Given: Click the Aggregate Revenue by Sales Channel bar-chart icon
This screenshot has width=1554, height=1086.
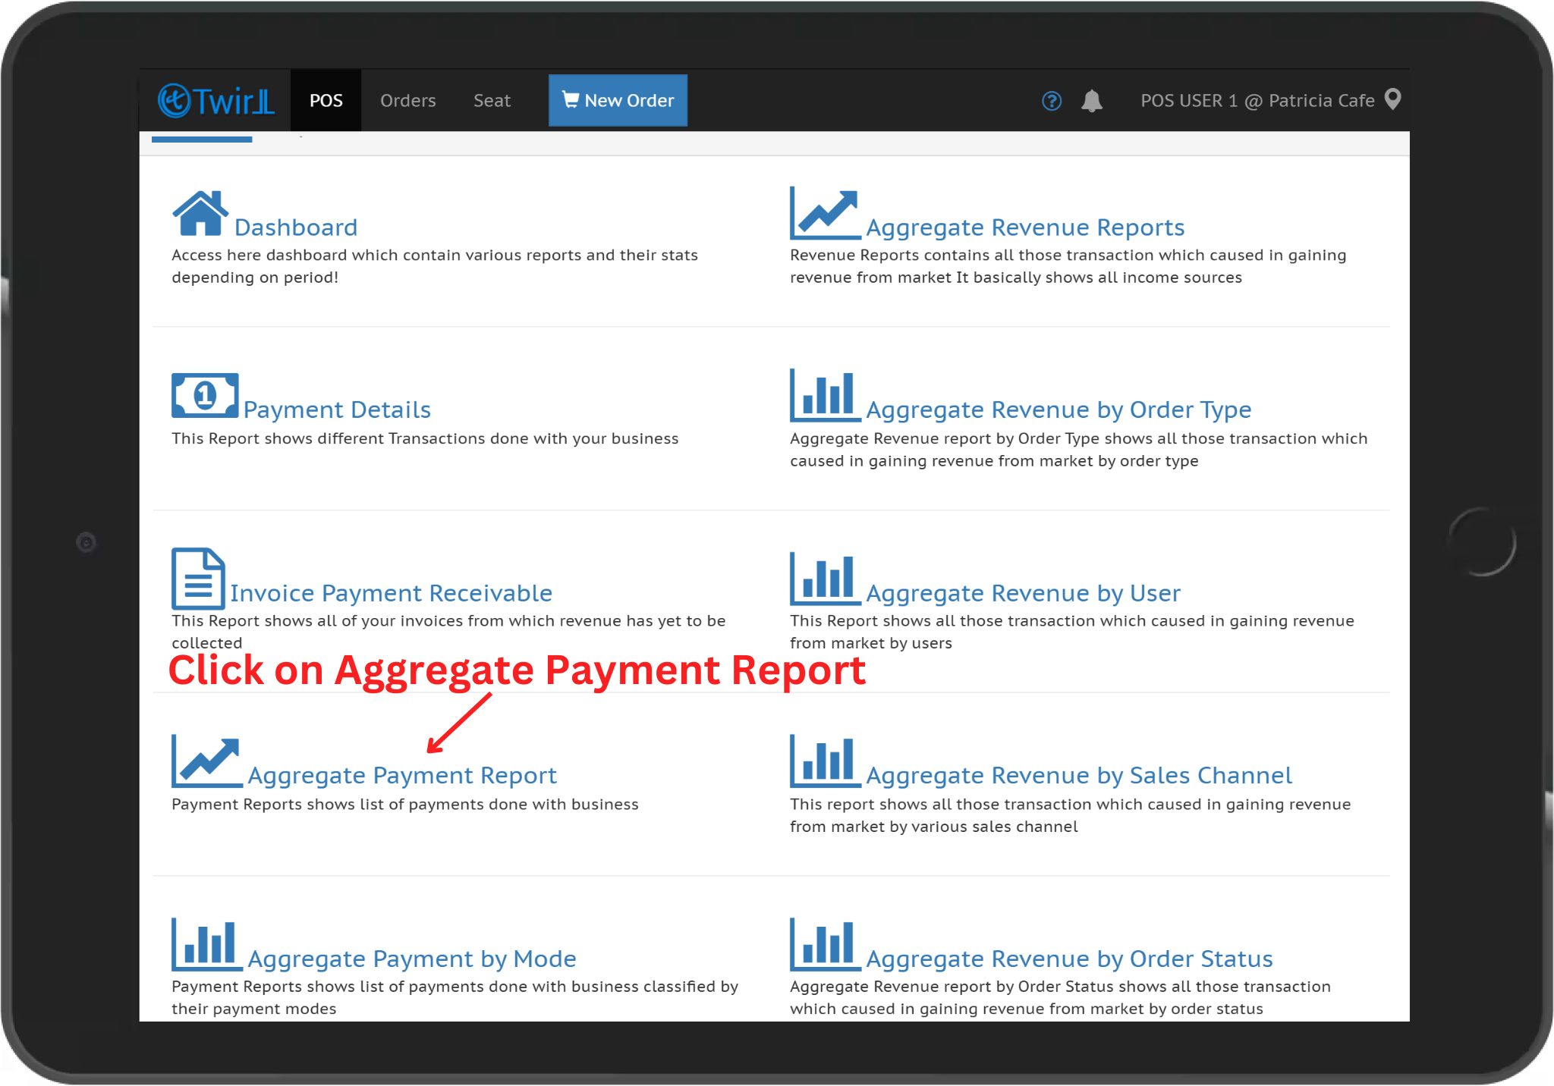Looking at the screenshot, I should pyautogui.click(x=825, y=761).
